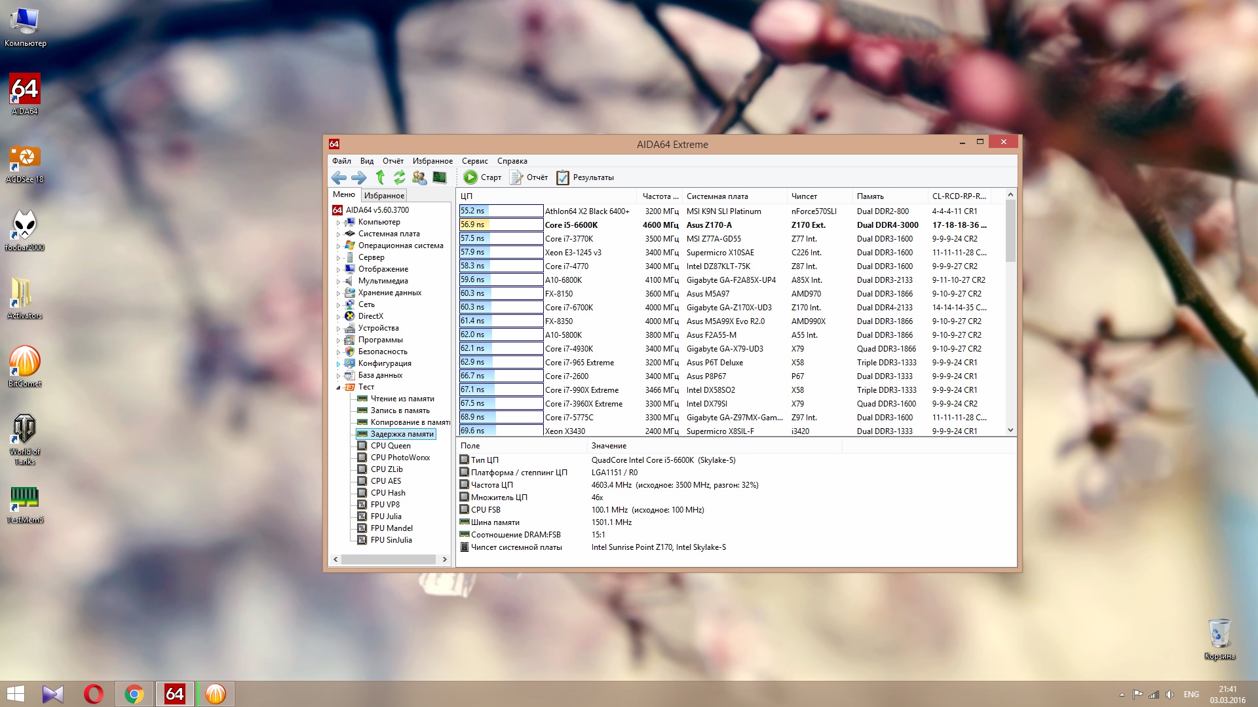The height and width of the screenshot is (707, 1258).
Task: Select CPU Queen benchmark in tree
Action: (x=391, y=446)
